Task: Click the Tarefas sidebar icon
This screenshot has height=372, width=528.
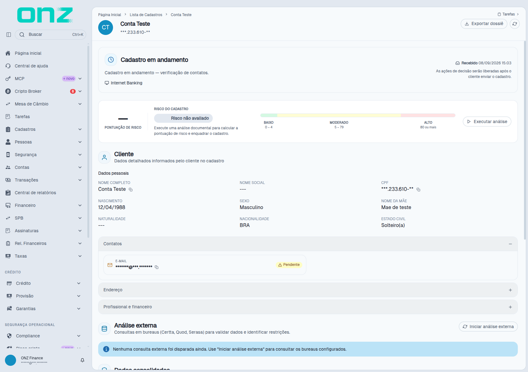Action: click(x=8, y=117)
